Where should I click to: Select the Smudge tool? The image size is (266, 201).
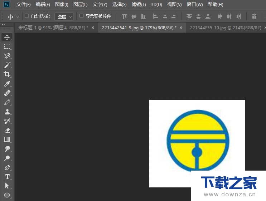coord(7,149)
